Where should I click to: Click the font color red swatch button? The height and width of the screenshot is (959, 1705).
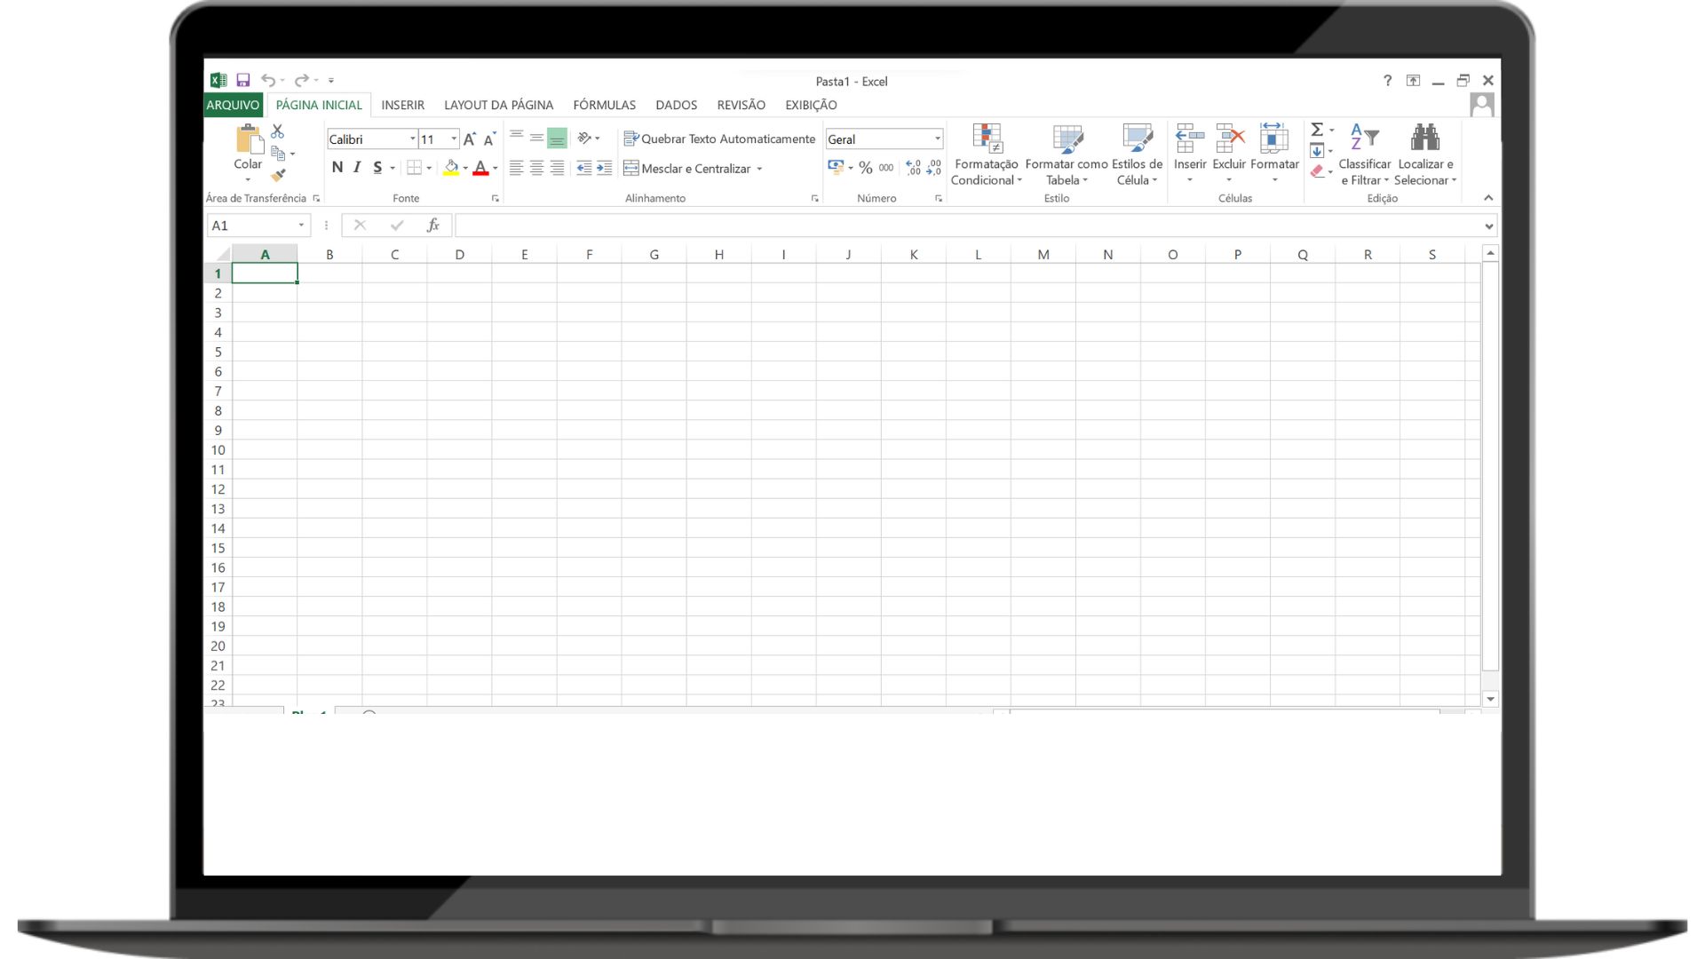[480, 168]
